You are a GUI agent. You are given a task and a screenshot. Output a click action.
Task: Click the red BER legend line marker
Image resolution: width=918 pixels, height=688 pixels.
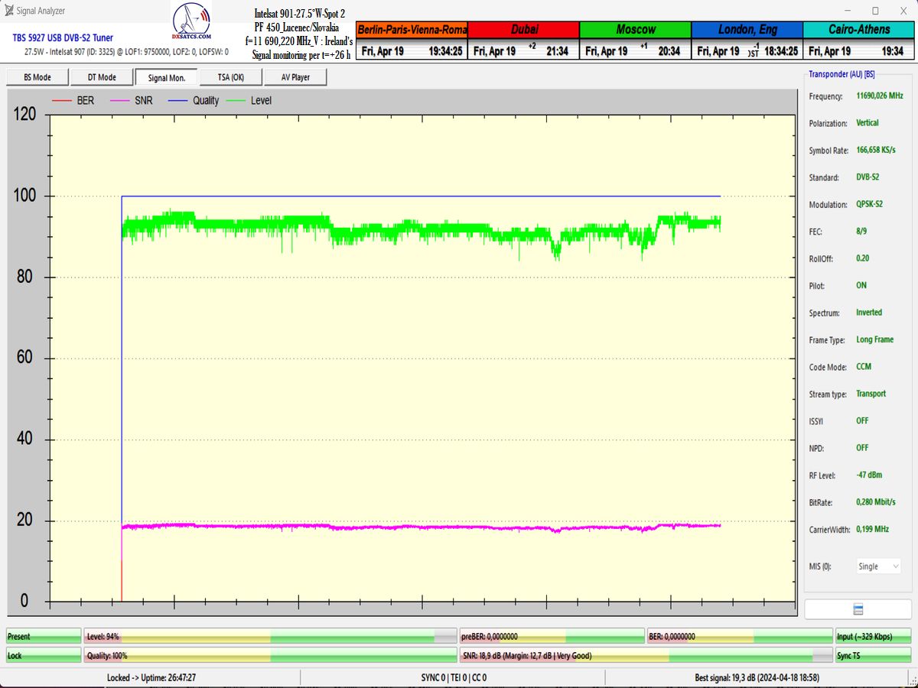[62, 101]
